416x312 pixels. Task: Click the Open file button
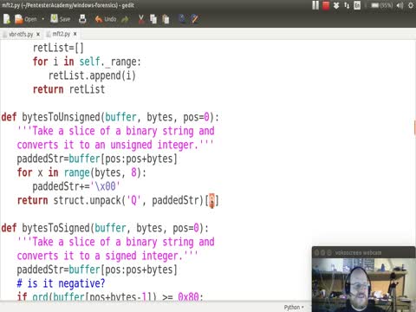(x=26, y=19)
